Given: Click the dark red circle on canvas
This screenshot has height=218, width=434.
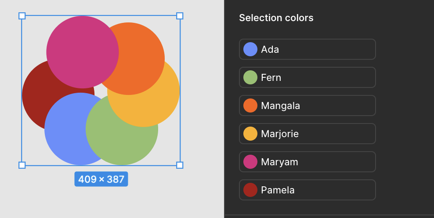Looking at the screenshot, I should 33,97.
